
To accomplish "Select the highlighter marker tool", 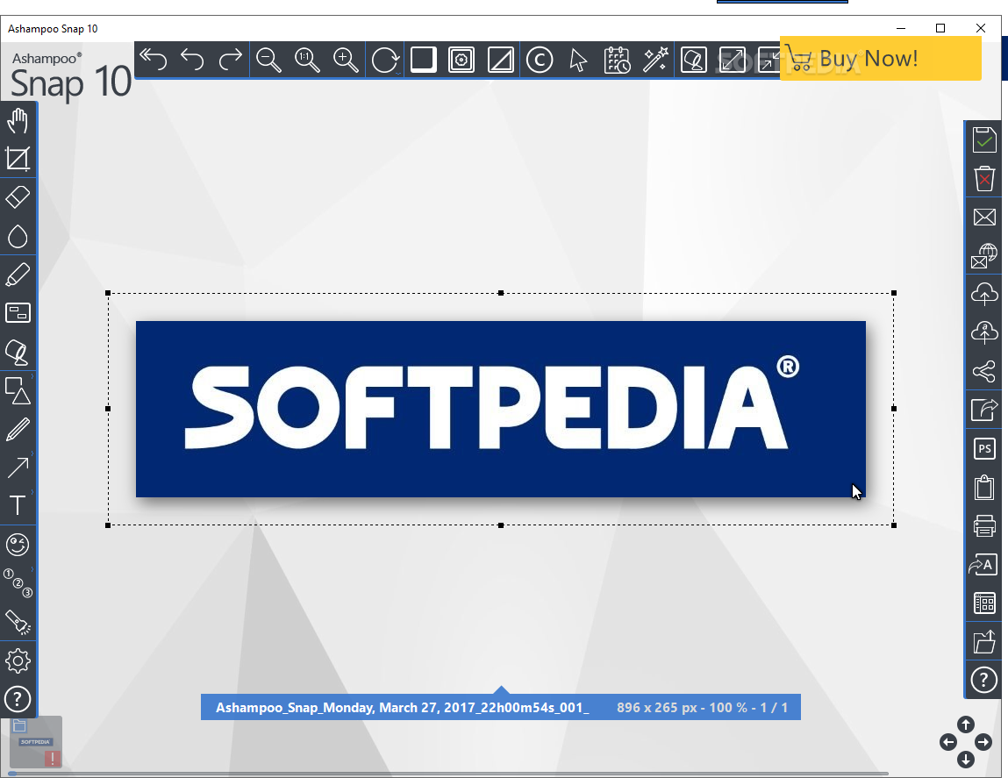I will [18, 275].
